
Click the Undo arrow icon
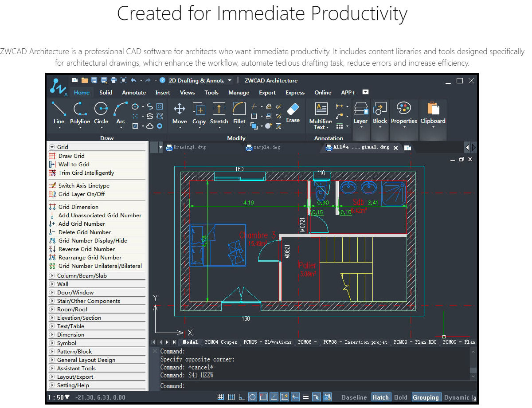click(x=133, y=80)
